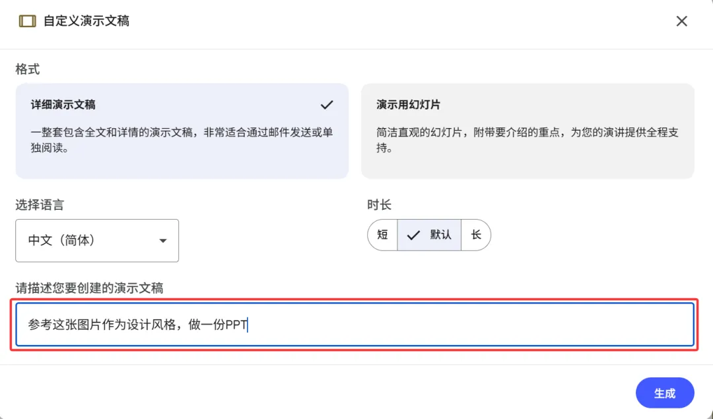This screenshot has width=713, height=419.
Task: Select the 详细演示文稿 format heading
Action: 63,105
